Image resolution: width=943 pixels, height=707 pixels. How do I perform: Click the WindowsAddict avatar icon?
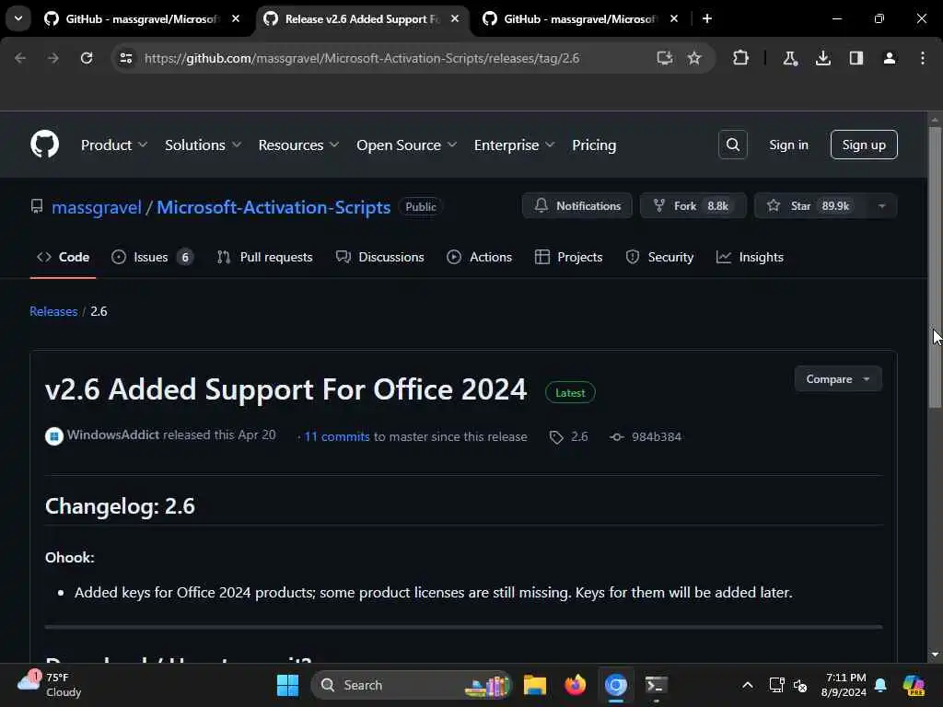[x=54, y=435]
